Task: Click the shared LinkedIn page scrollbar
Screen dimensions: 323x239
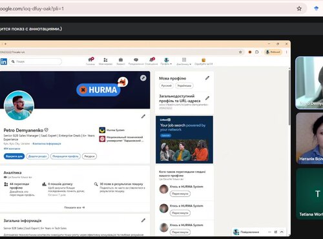Action: (289, 97)
